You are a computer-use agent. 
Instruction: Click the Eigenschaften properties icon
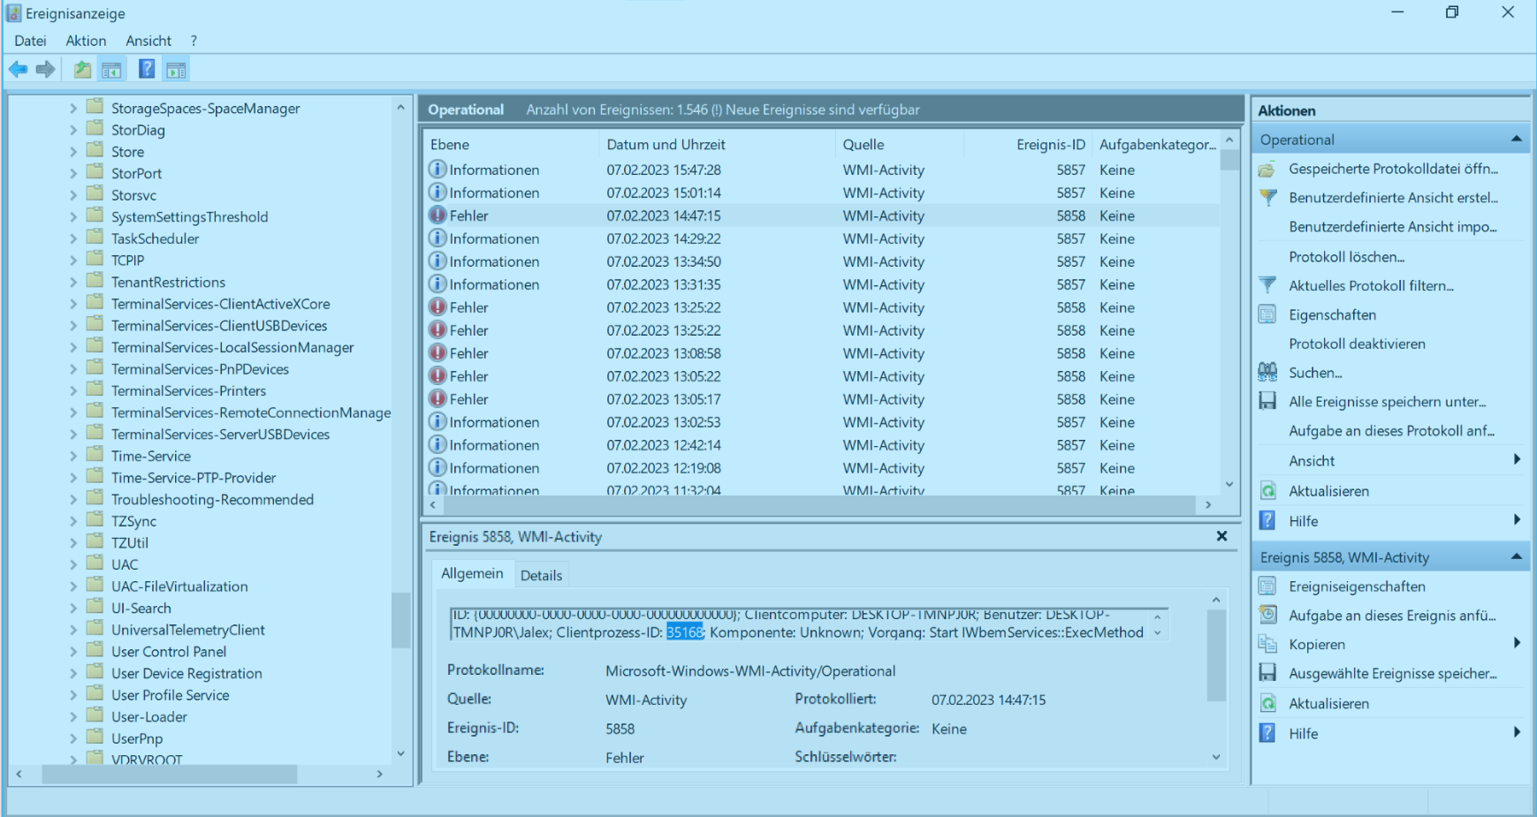(x=1267, y=314)
